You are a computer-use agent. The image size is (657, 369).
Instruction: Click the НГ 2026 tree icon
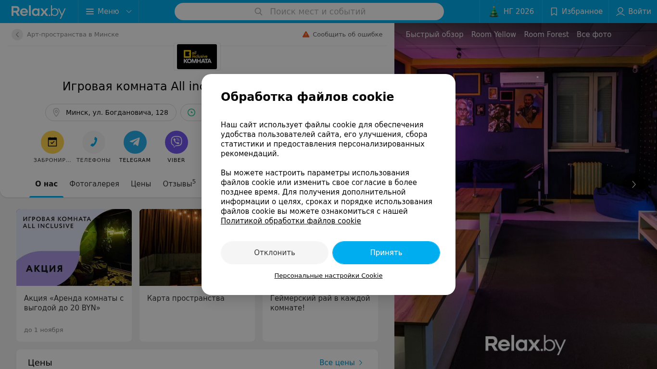494,12
